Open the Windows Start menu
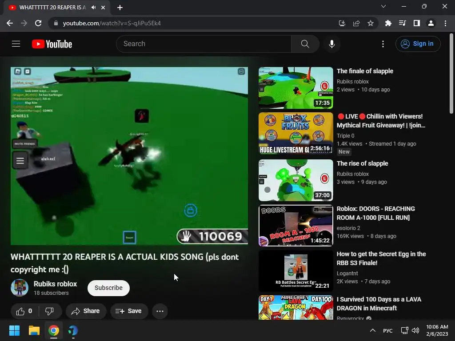 14,330
